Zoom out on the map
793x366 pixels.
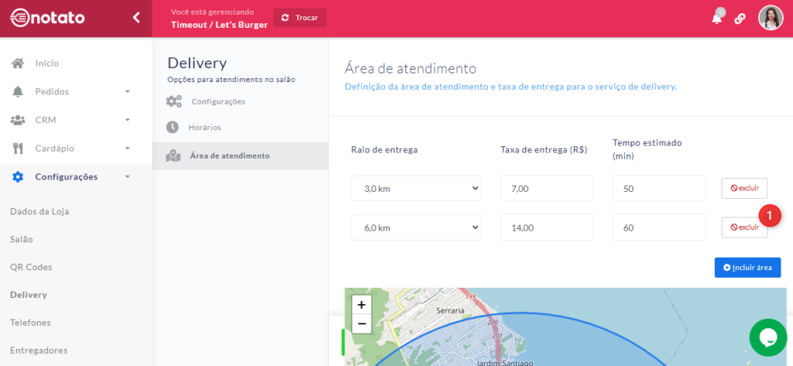click(x=362, y=323)
